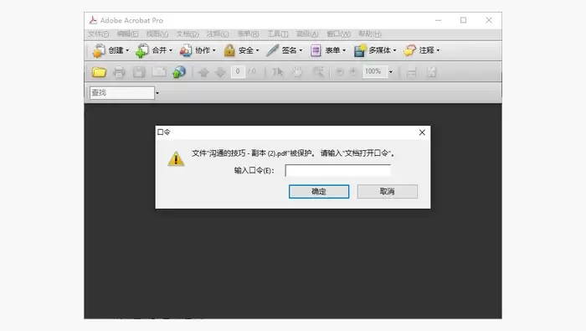This screenshot has height=331, width=586.
Task: Select the Hand tool
Action: [x=297, y=72]
